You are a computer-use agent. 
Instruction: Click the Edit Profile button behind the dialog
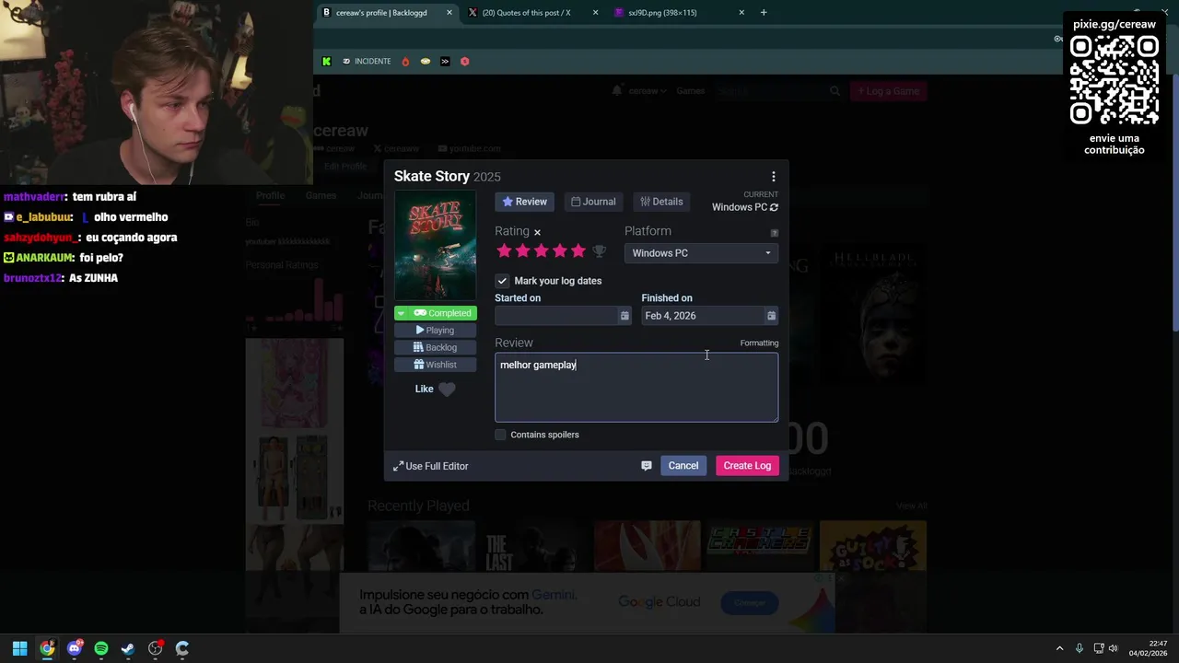point(346,167)
